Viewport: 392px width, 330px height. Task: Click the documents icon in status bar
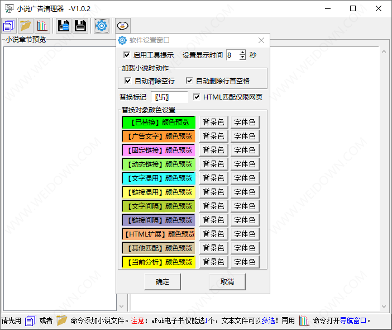tap(31, 320)
